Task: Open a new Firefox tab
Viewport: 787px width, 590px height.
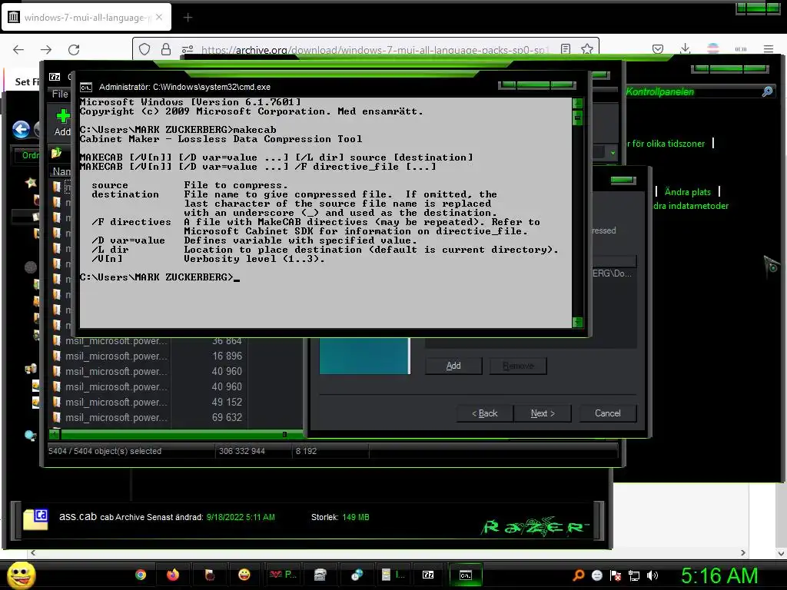Action: point(188,18)
